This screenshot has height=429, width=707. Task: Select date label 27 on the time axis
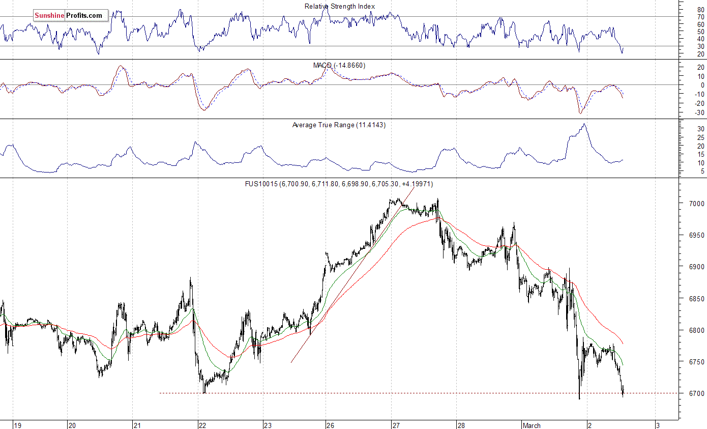395,425
